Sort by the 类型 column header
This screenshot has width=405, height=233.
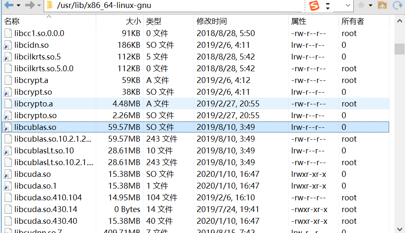(168, 21)
